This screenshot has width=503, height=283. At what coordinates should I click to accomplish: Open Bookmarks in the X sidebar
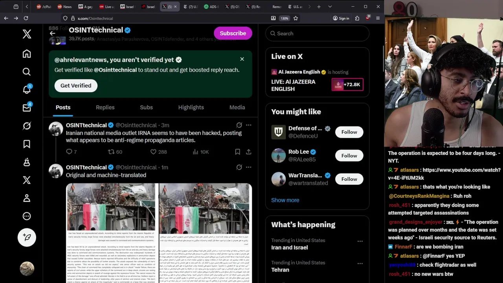pos(27,144)
